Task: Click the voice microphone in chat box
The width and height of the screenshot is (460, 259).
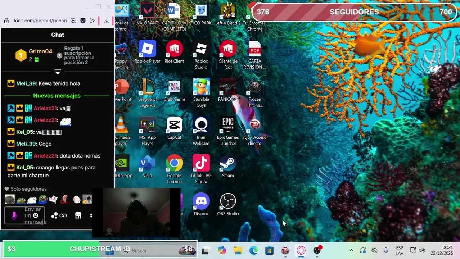Action: coord(14,215)
